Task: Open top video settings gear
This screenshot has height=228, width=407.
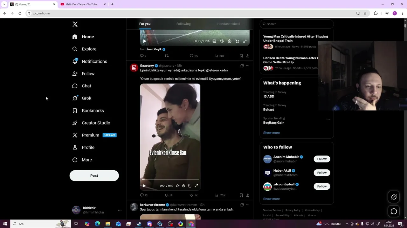Action: (x=230, y=41)
